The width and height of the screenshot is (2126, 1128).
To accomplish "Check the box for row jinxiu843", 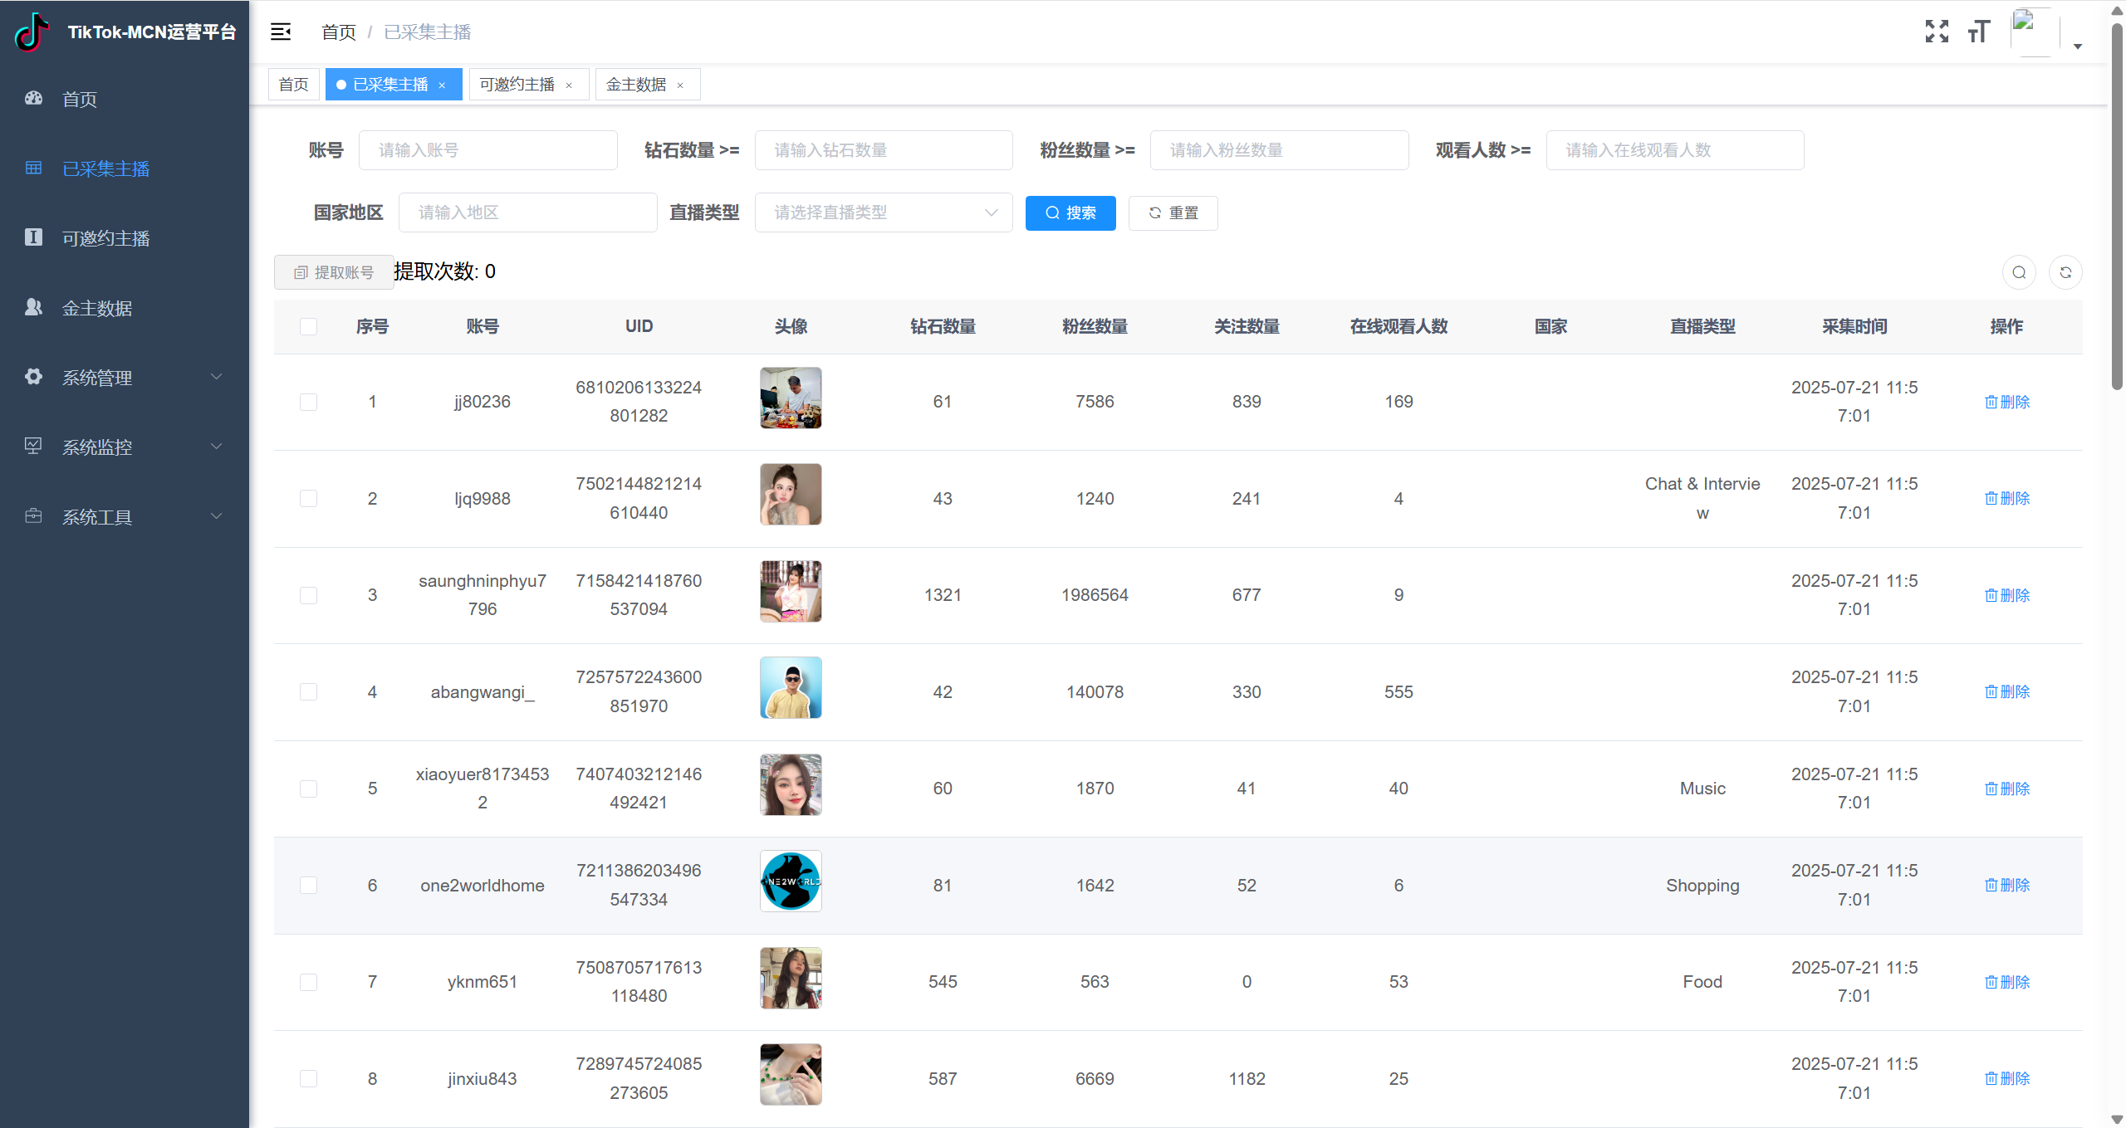I will pyautogui.click(x=308, y=1078).
